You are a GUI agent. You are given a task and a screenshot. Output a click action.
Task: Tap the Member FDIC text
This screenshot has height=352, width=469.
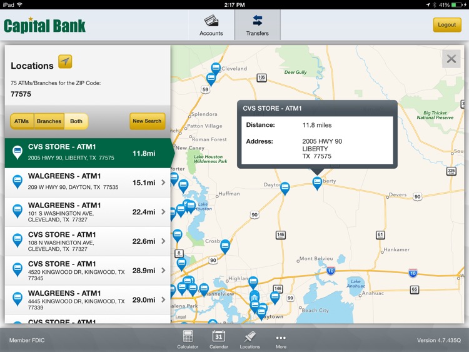click(27, 340)
